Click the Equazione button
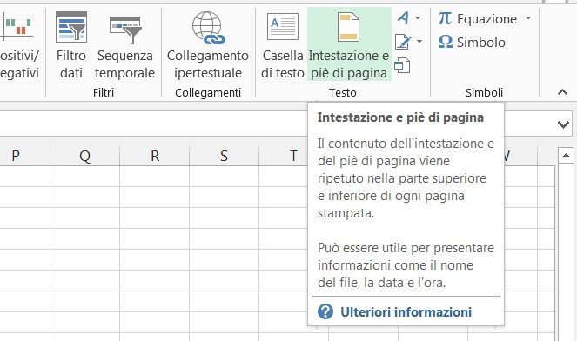The width and height of the screenshot is (577, 341). tap(478, 18)
